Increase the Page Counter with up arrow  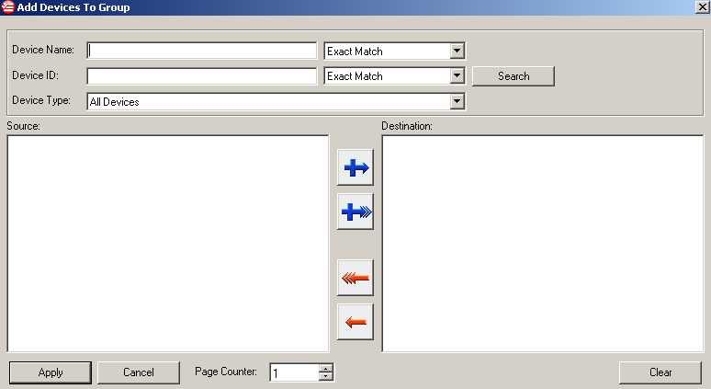tap(325, 368)
